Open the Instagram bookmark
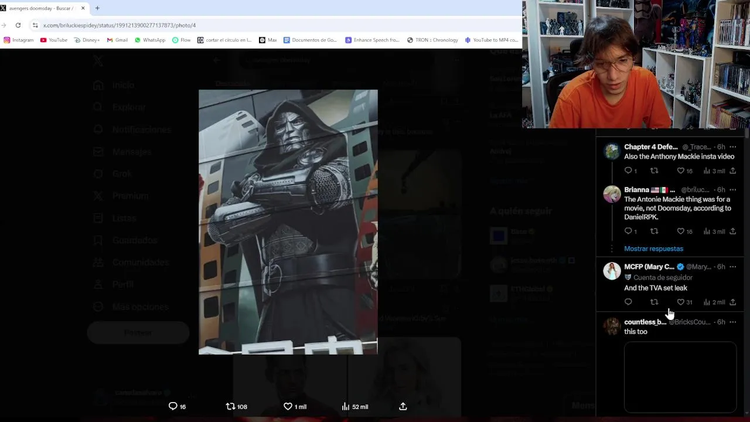The width and height of the screenshot is (750, 422). point(19,40)
